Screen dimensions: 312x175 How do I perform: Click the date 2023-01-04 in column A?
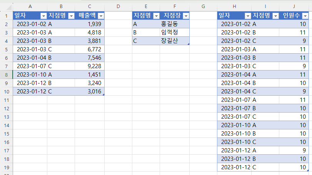[30, 58]
